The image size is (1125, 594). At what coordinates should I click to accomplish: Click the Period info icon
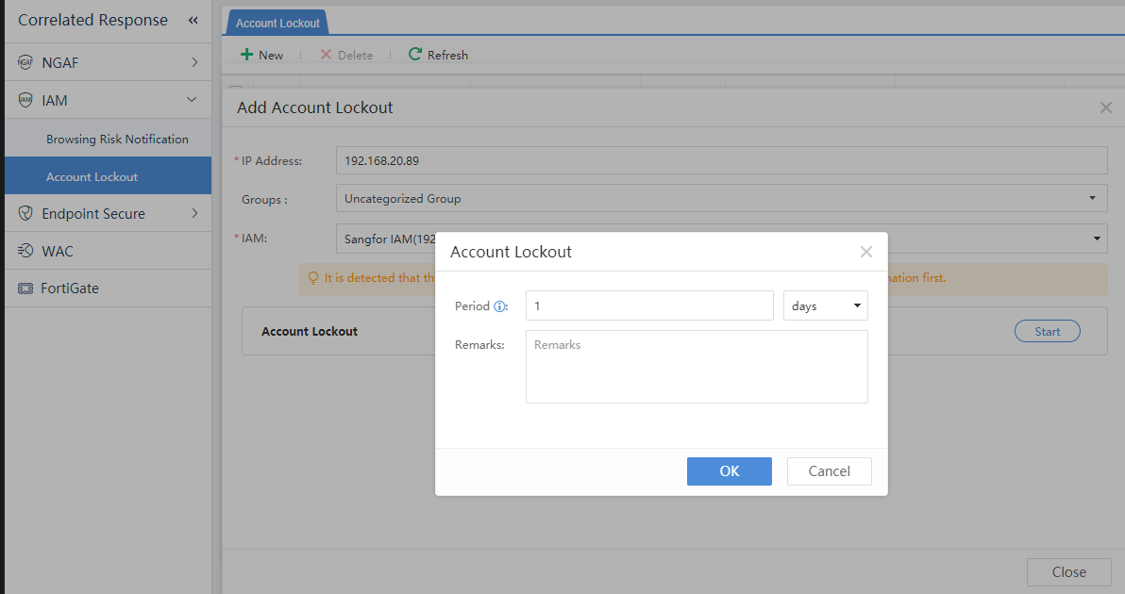pos(500,306)
